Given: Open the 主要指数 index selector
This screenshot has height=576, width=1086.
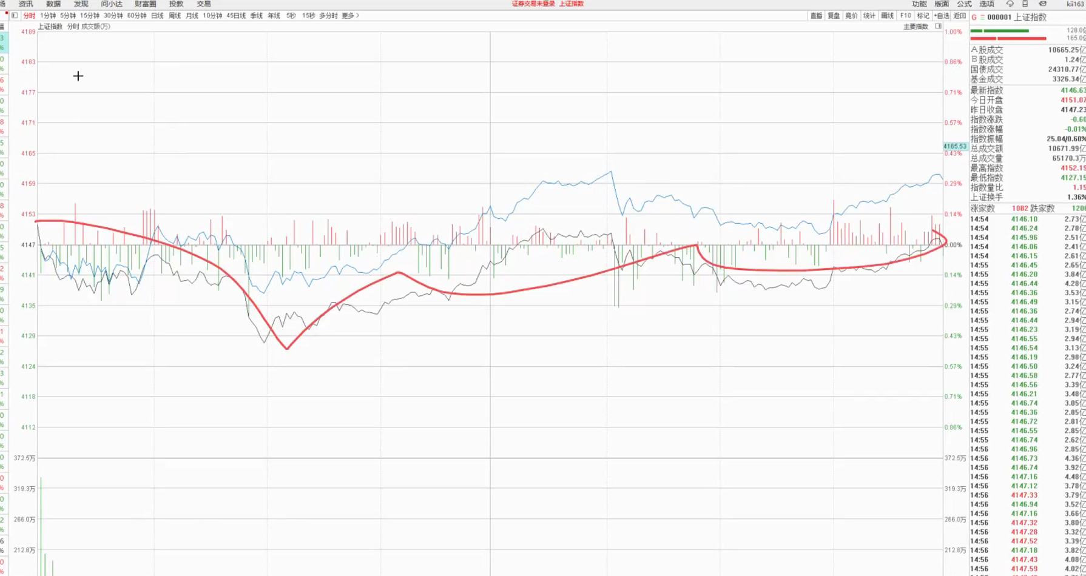Looking at the screenshot, I should pos(916,27).
